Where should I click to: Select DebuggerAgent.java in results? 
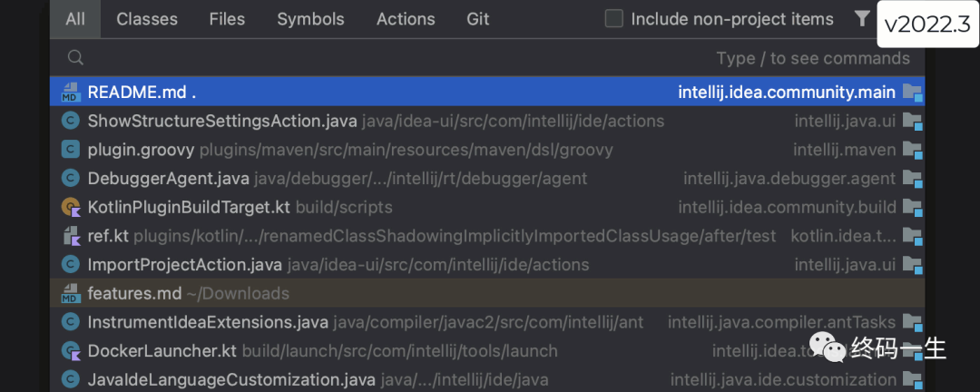pos(487,178)
